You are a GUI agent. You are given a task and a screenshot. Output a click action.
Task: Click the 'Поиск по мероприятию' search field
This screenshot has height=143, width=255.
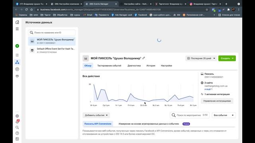190,115
